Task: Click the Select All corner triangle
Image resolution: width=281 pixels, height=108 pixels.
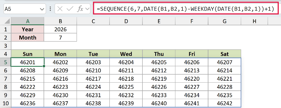Action: click(x=7, y=21)
